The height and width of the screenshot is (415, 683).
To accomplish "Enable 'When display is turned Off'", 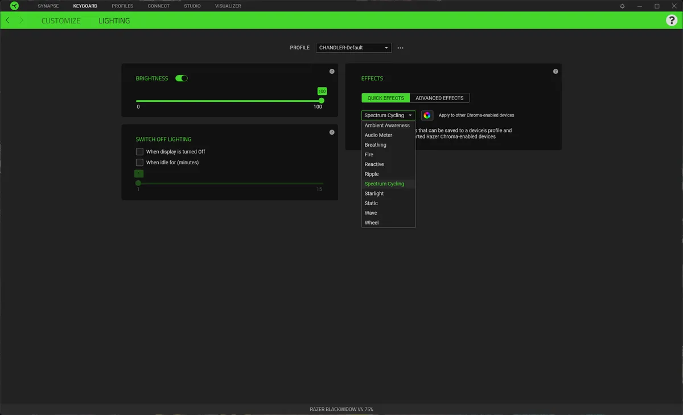I will tap(139, 151).
